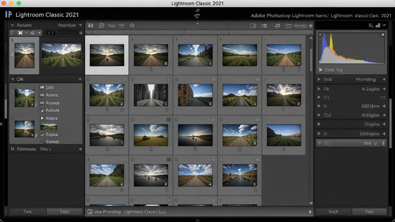Expand the Dnic panel row
The image size is (395, 222).
tap(319, 79)
